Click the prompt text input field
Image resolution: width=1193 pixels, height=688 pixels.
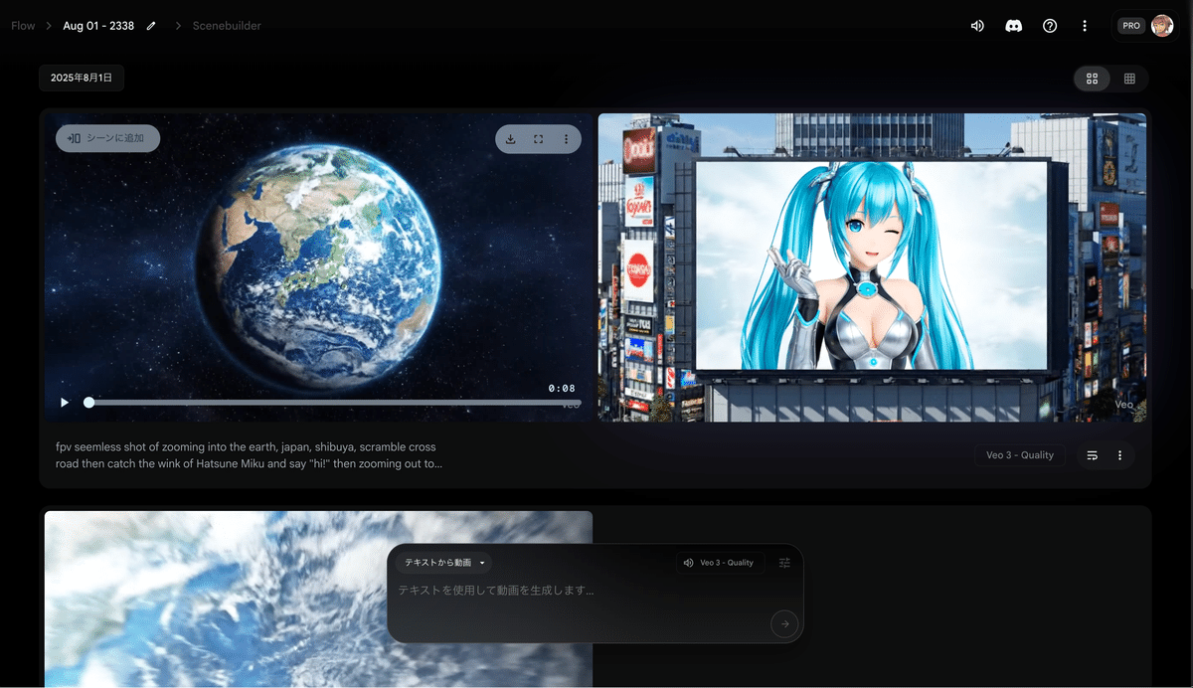[582, 591]
